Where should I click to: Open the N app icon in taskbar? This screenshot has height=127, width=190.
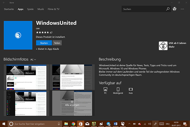pyautogui.click(x=101, y=124)
